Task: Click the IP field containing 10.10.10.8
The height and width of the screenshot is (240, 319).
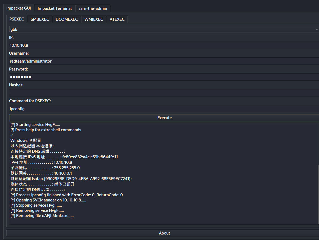Action: tap(164, 45)
